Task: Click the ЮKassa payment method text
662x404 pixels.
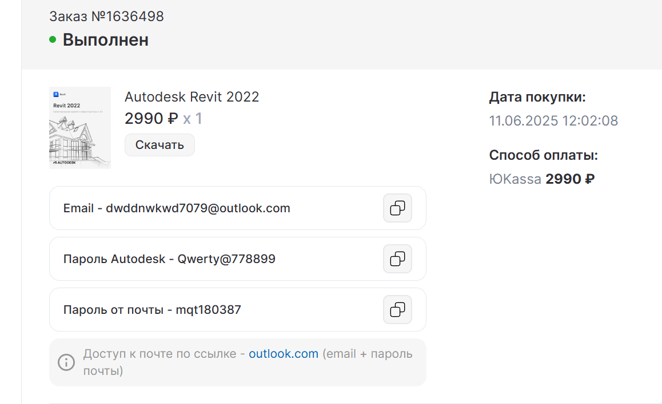Action: [x=515, y=179]
